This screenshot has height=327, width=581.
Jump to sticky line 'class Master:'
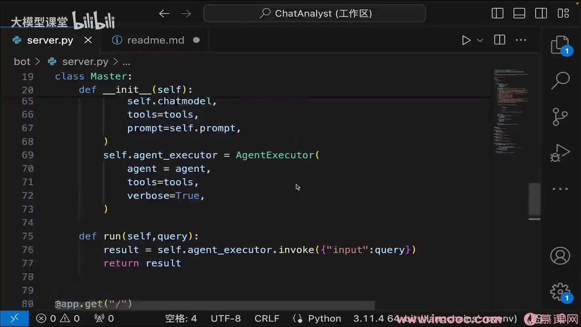click(x=94, y=76)
